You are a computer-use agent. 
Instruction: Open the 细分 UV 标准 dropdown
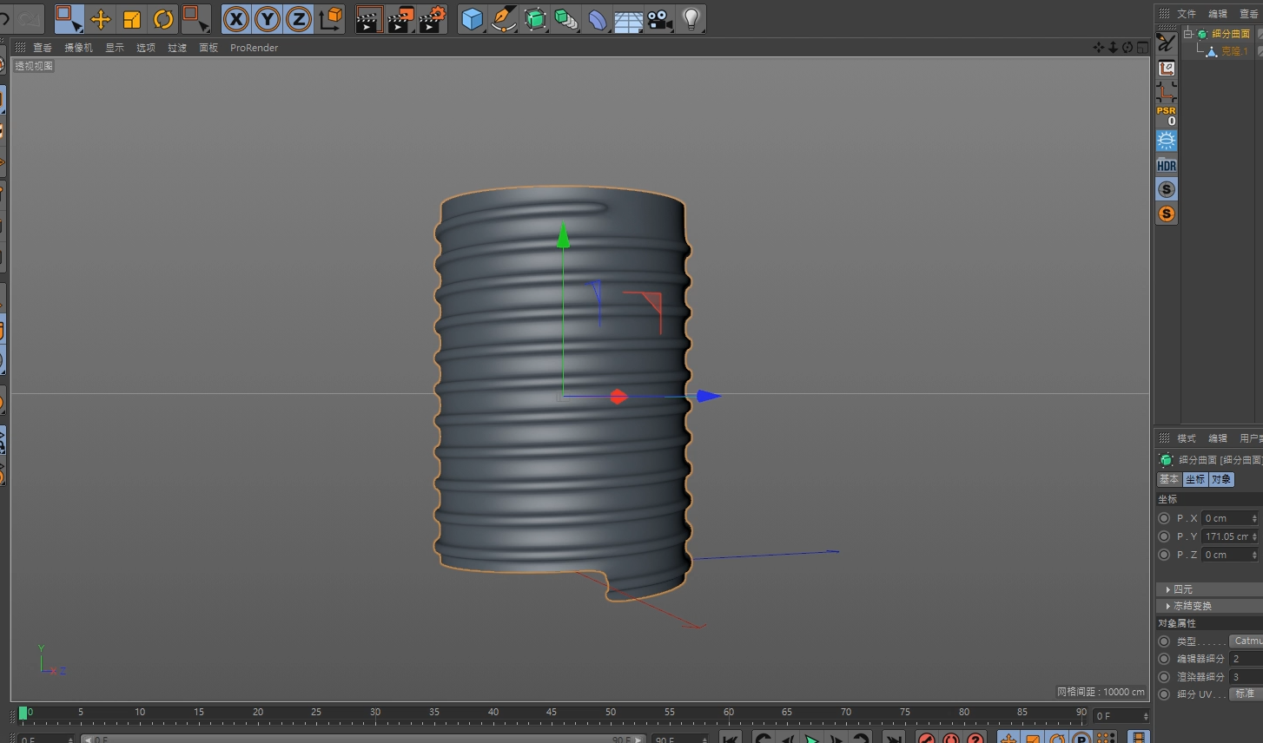(x=1246, y=694)
